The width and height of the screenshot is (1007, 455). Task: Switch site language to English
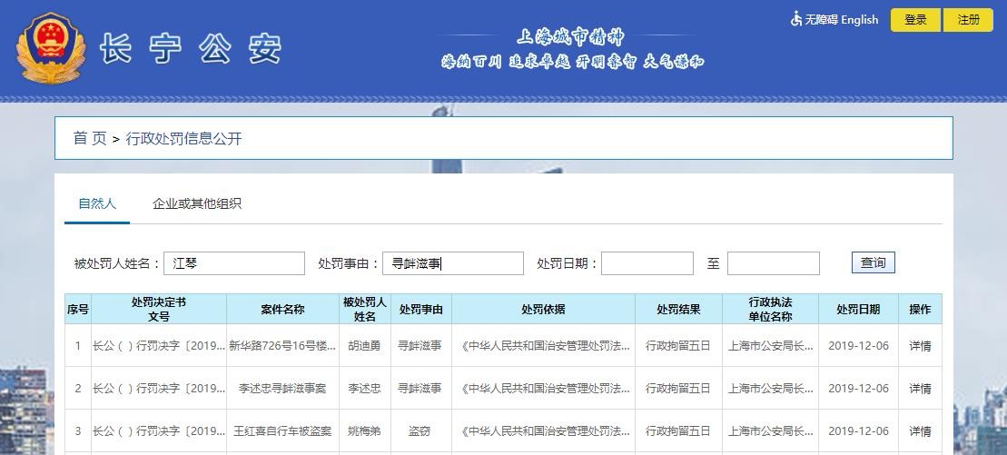click(x=859, y=19)
